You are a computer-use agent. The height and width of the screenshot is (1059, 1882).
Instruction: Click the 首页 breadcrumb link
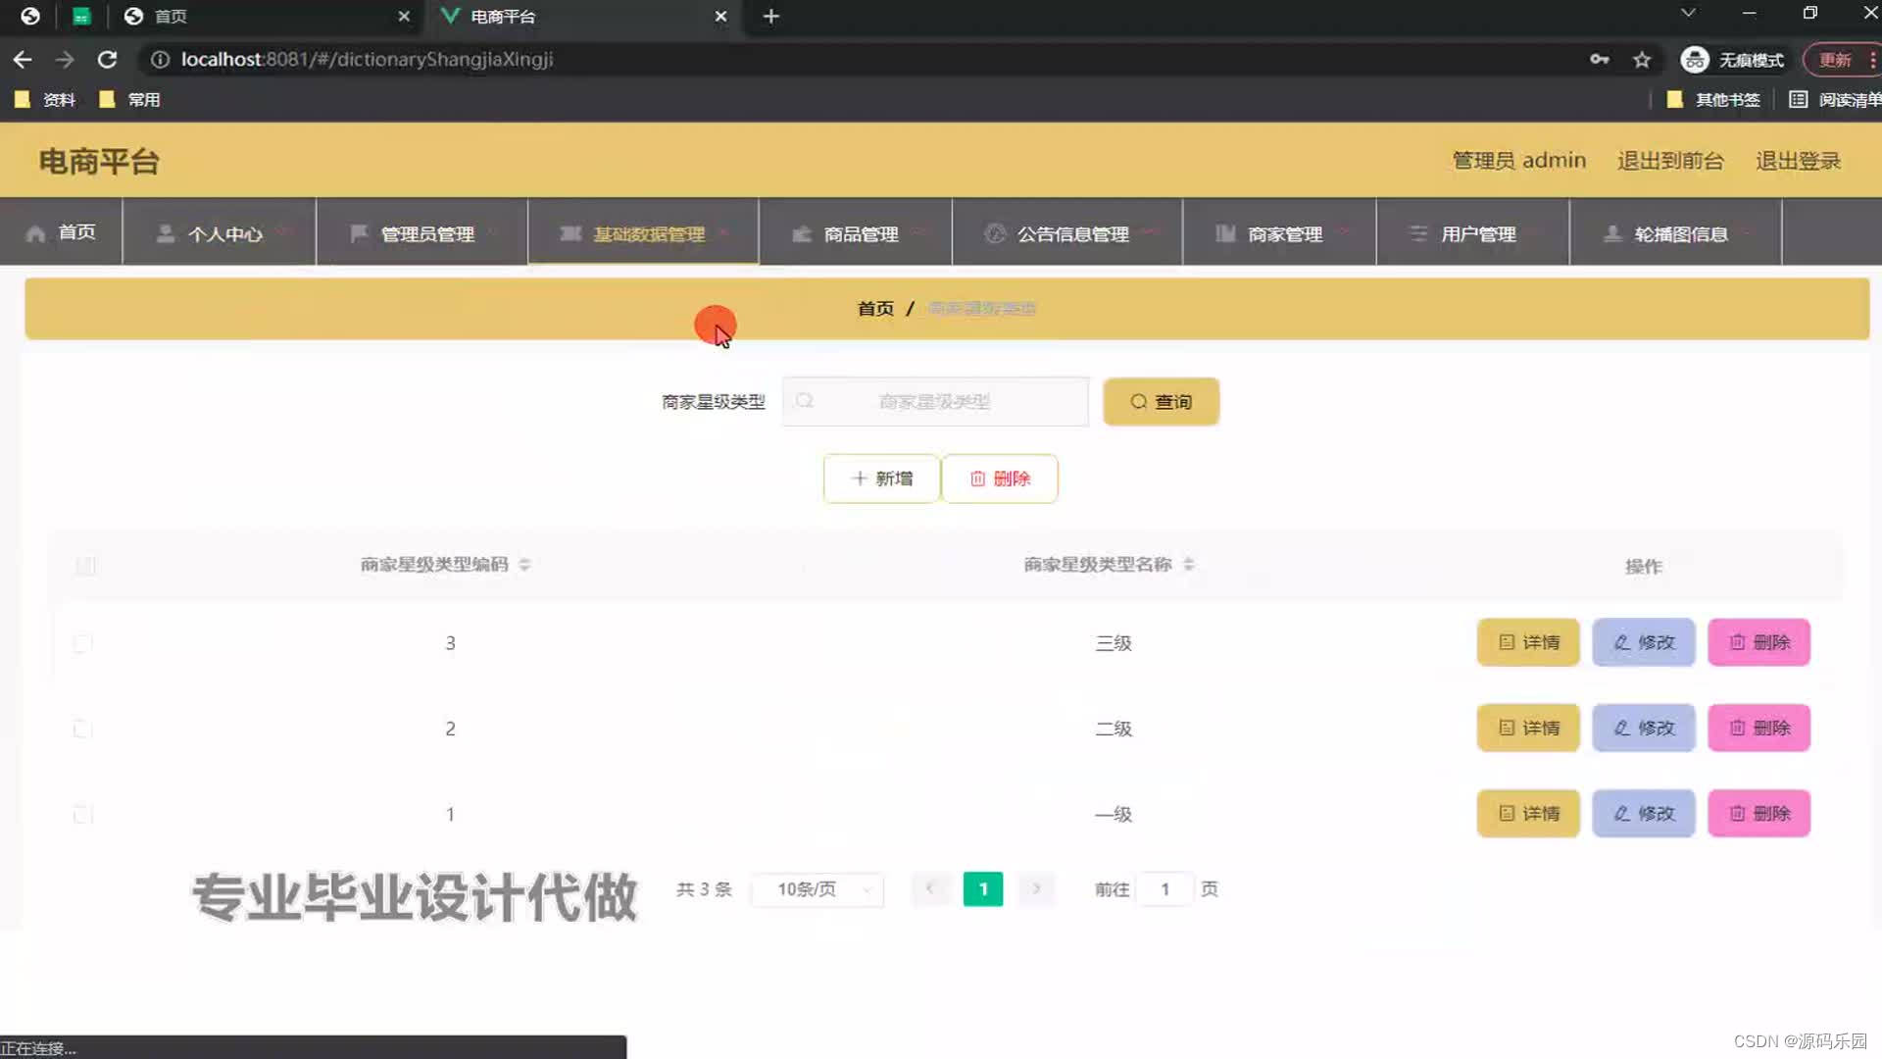pyautogui.click(x=873, y=307)
